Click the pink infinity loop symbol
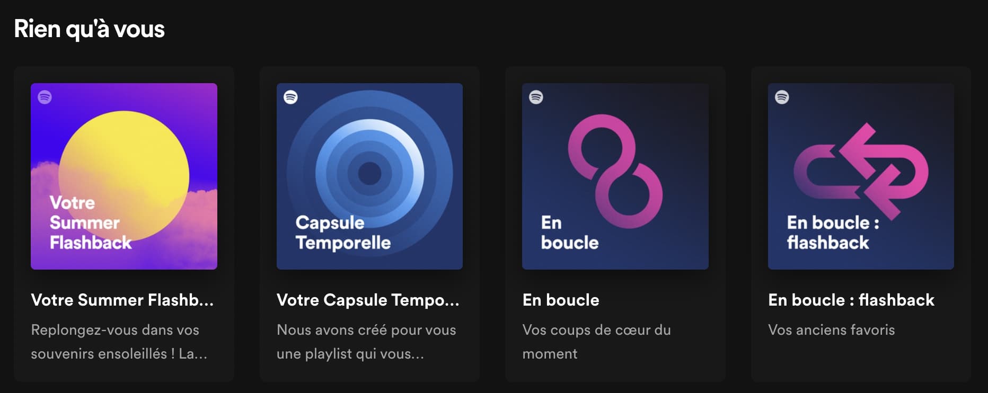This screenshot has height=393, width=988. point(615,171)
